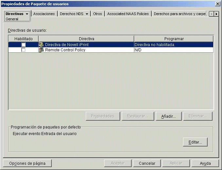Select the 'Directiva de Novell iPrint' row text
This screenshot has height=170, width=222.
coord(67,45)
